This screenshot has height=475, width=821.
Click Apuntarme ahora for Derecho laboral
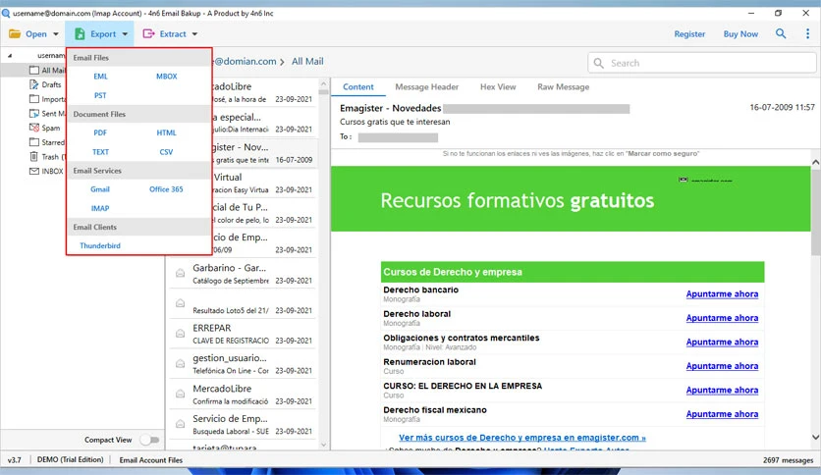click(722, 318)
